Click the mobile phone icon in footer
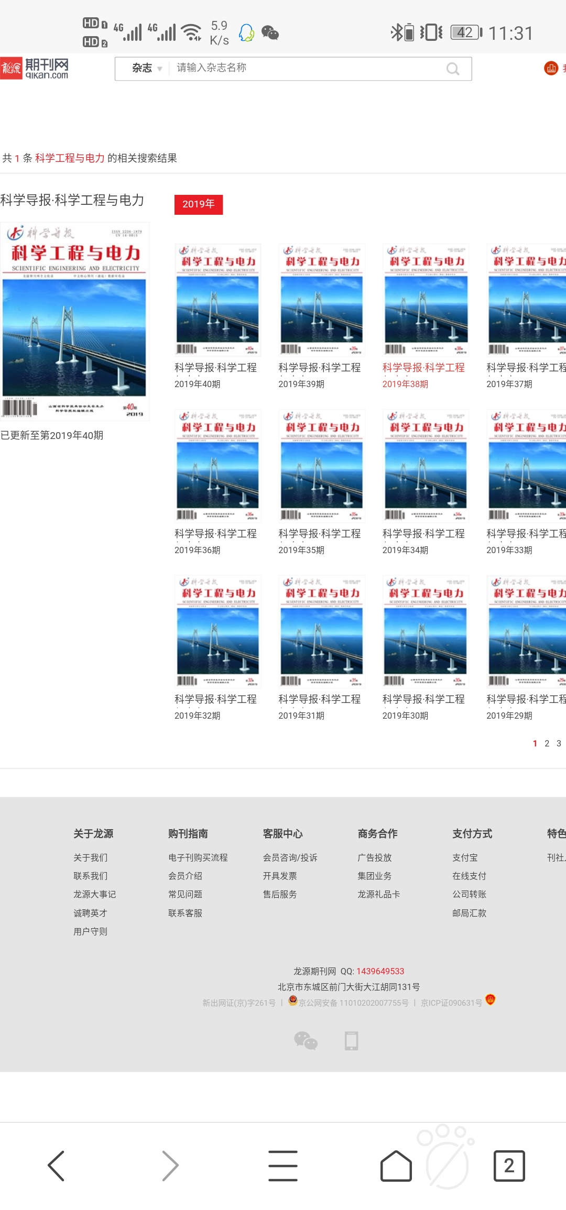Screen dimensions: 566x1210 pyautogui.click(x=351, y=1040)
